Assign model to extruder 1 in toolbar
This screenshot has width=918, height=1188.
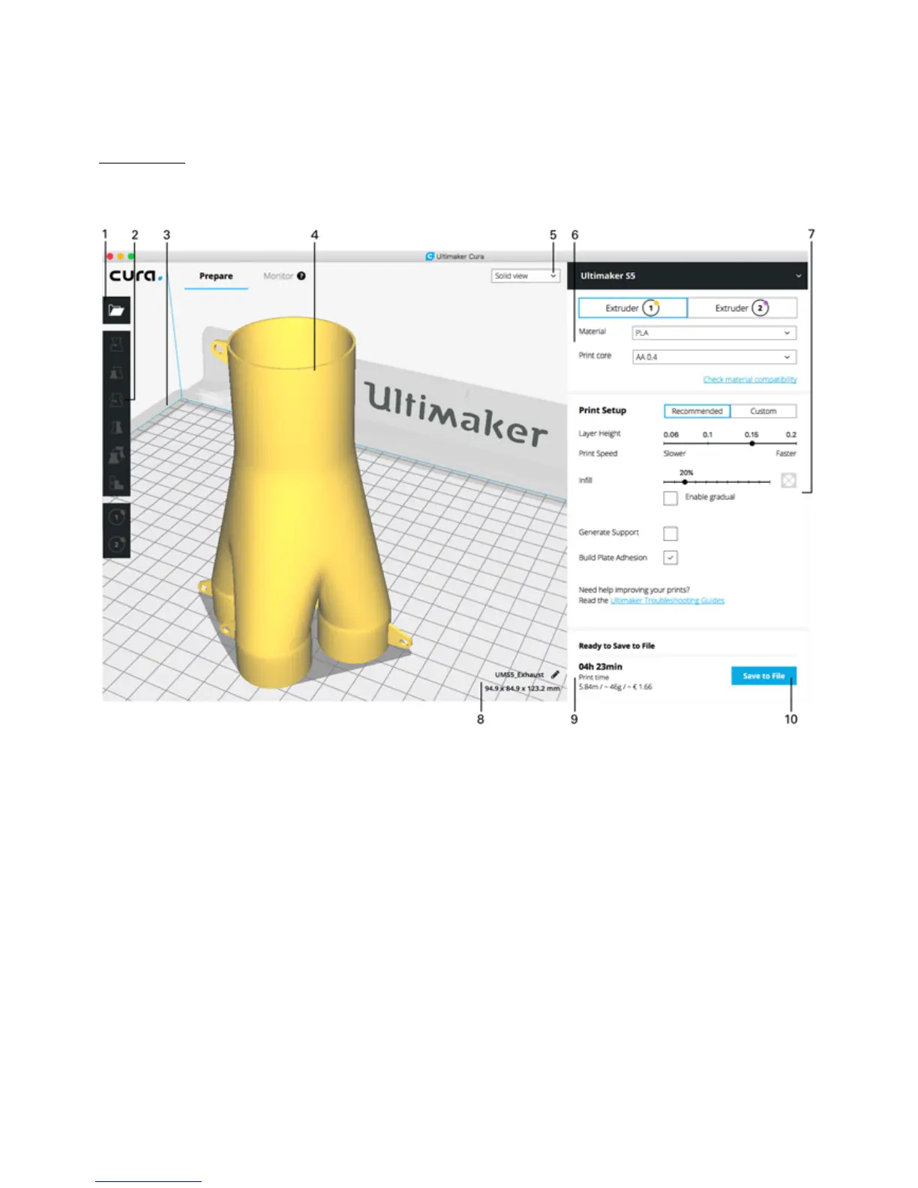coord(116,517)
